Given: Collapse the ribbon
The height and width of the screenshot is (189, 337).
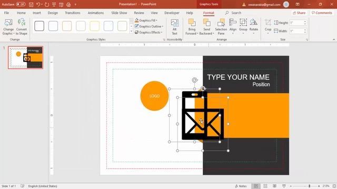Looking at the screenshot, I should tap(334, 40).
